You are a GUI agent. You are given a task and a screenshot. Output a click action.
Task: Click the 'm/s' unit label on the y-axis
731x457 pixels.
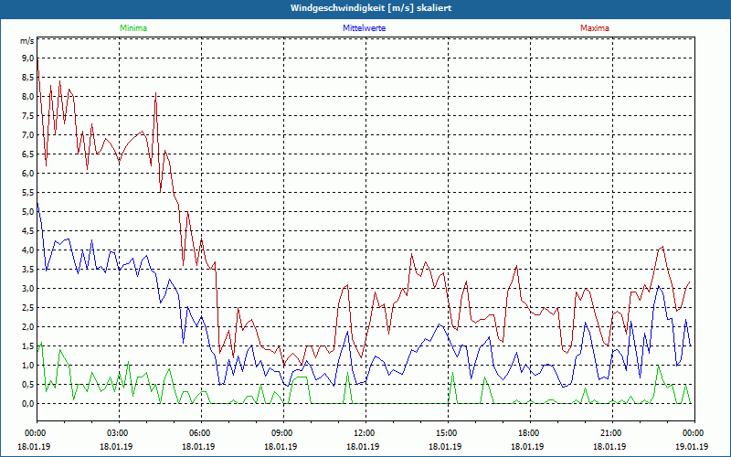(27, 41)
